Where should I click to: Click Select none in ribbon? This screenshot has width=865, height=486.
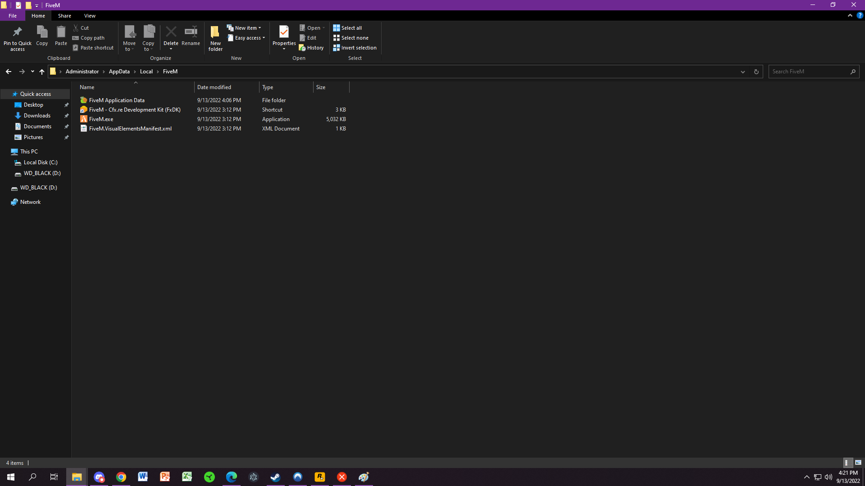(x=351, y=38)
